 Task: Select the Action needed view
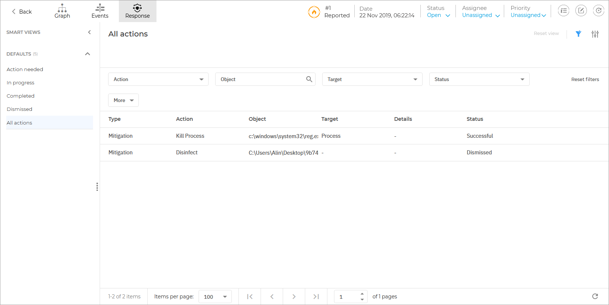[x=25, y=69]
